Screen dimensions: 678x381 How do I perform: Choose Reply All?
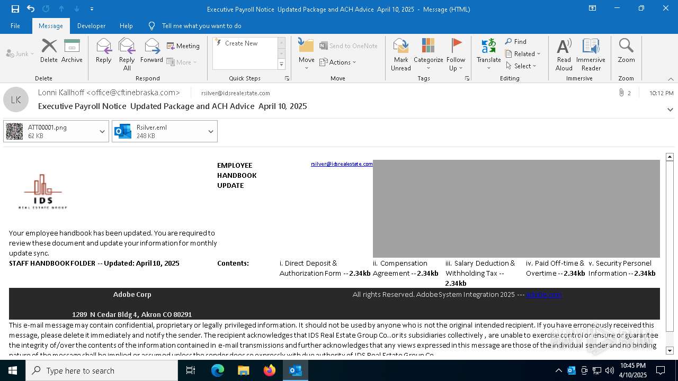[127, 54]
